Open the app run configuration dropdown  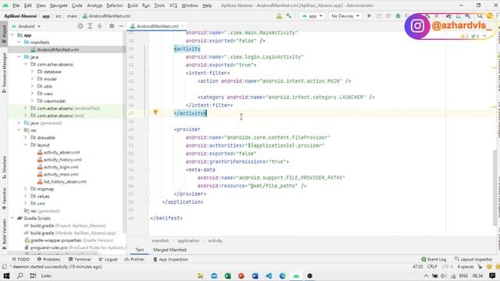[x=312, y=16]
